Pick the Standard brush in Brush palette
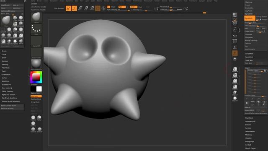 [x=21, y=24]
